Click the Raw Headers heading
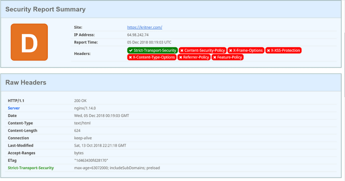The height and width of the screenshot is (181, 345). point(26,83)
